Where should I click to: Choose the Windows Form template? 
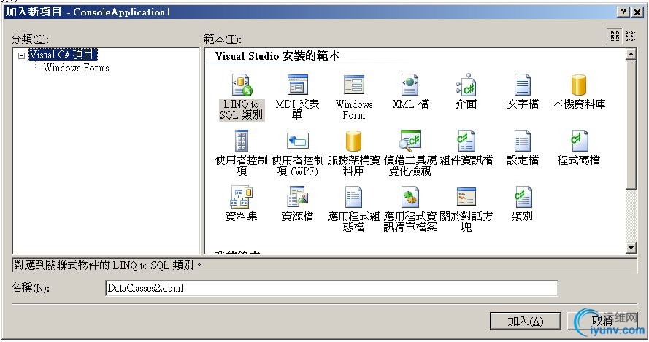(354, 98)
